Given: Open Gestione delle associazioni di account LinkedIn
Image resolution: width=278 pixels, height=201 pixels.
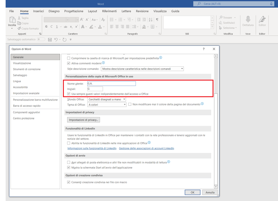Looking at the screenshot, I should [146, 148].
